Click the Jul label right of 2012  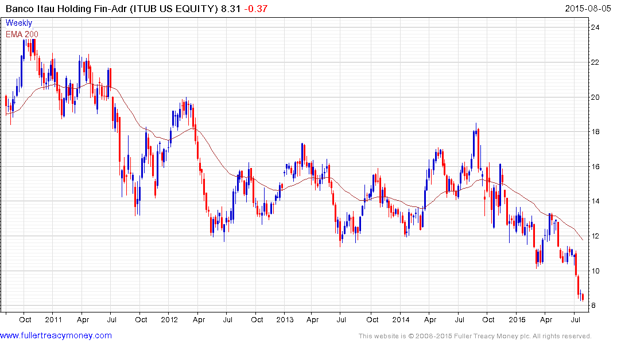(227, 319)
